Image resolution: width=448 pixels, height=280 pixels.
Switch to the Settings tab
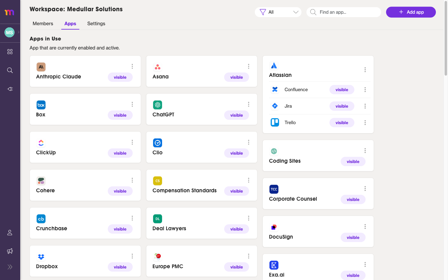pos(96,24)
